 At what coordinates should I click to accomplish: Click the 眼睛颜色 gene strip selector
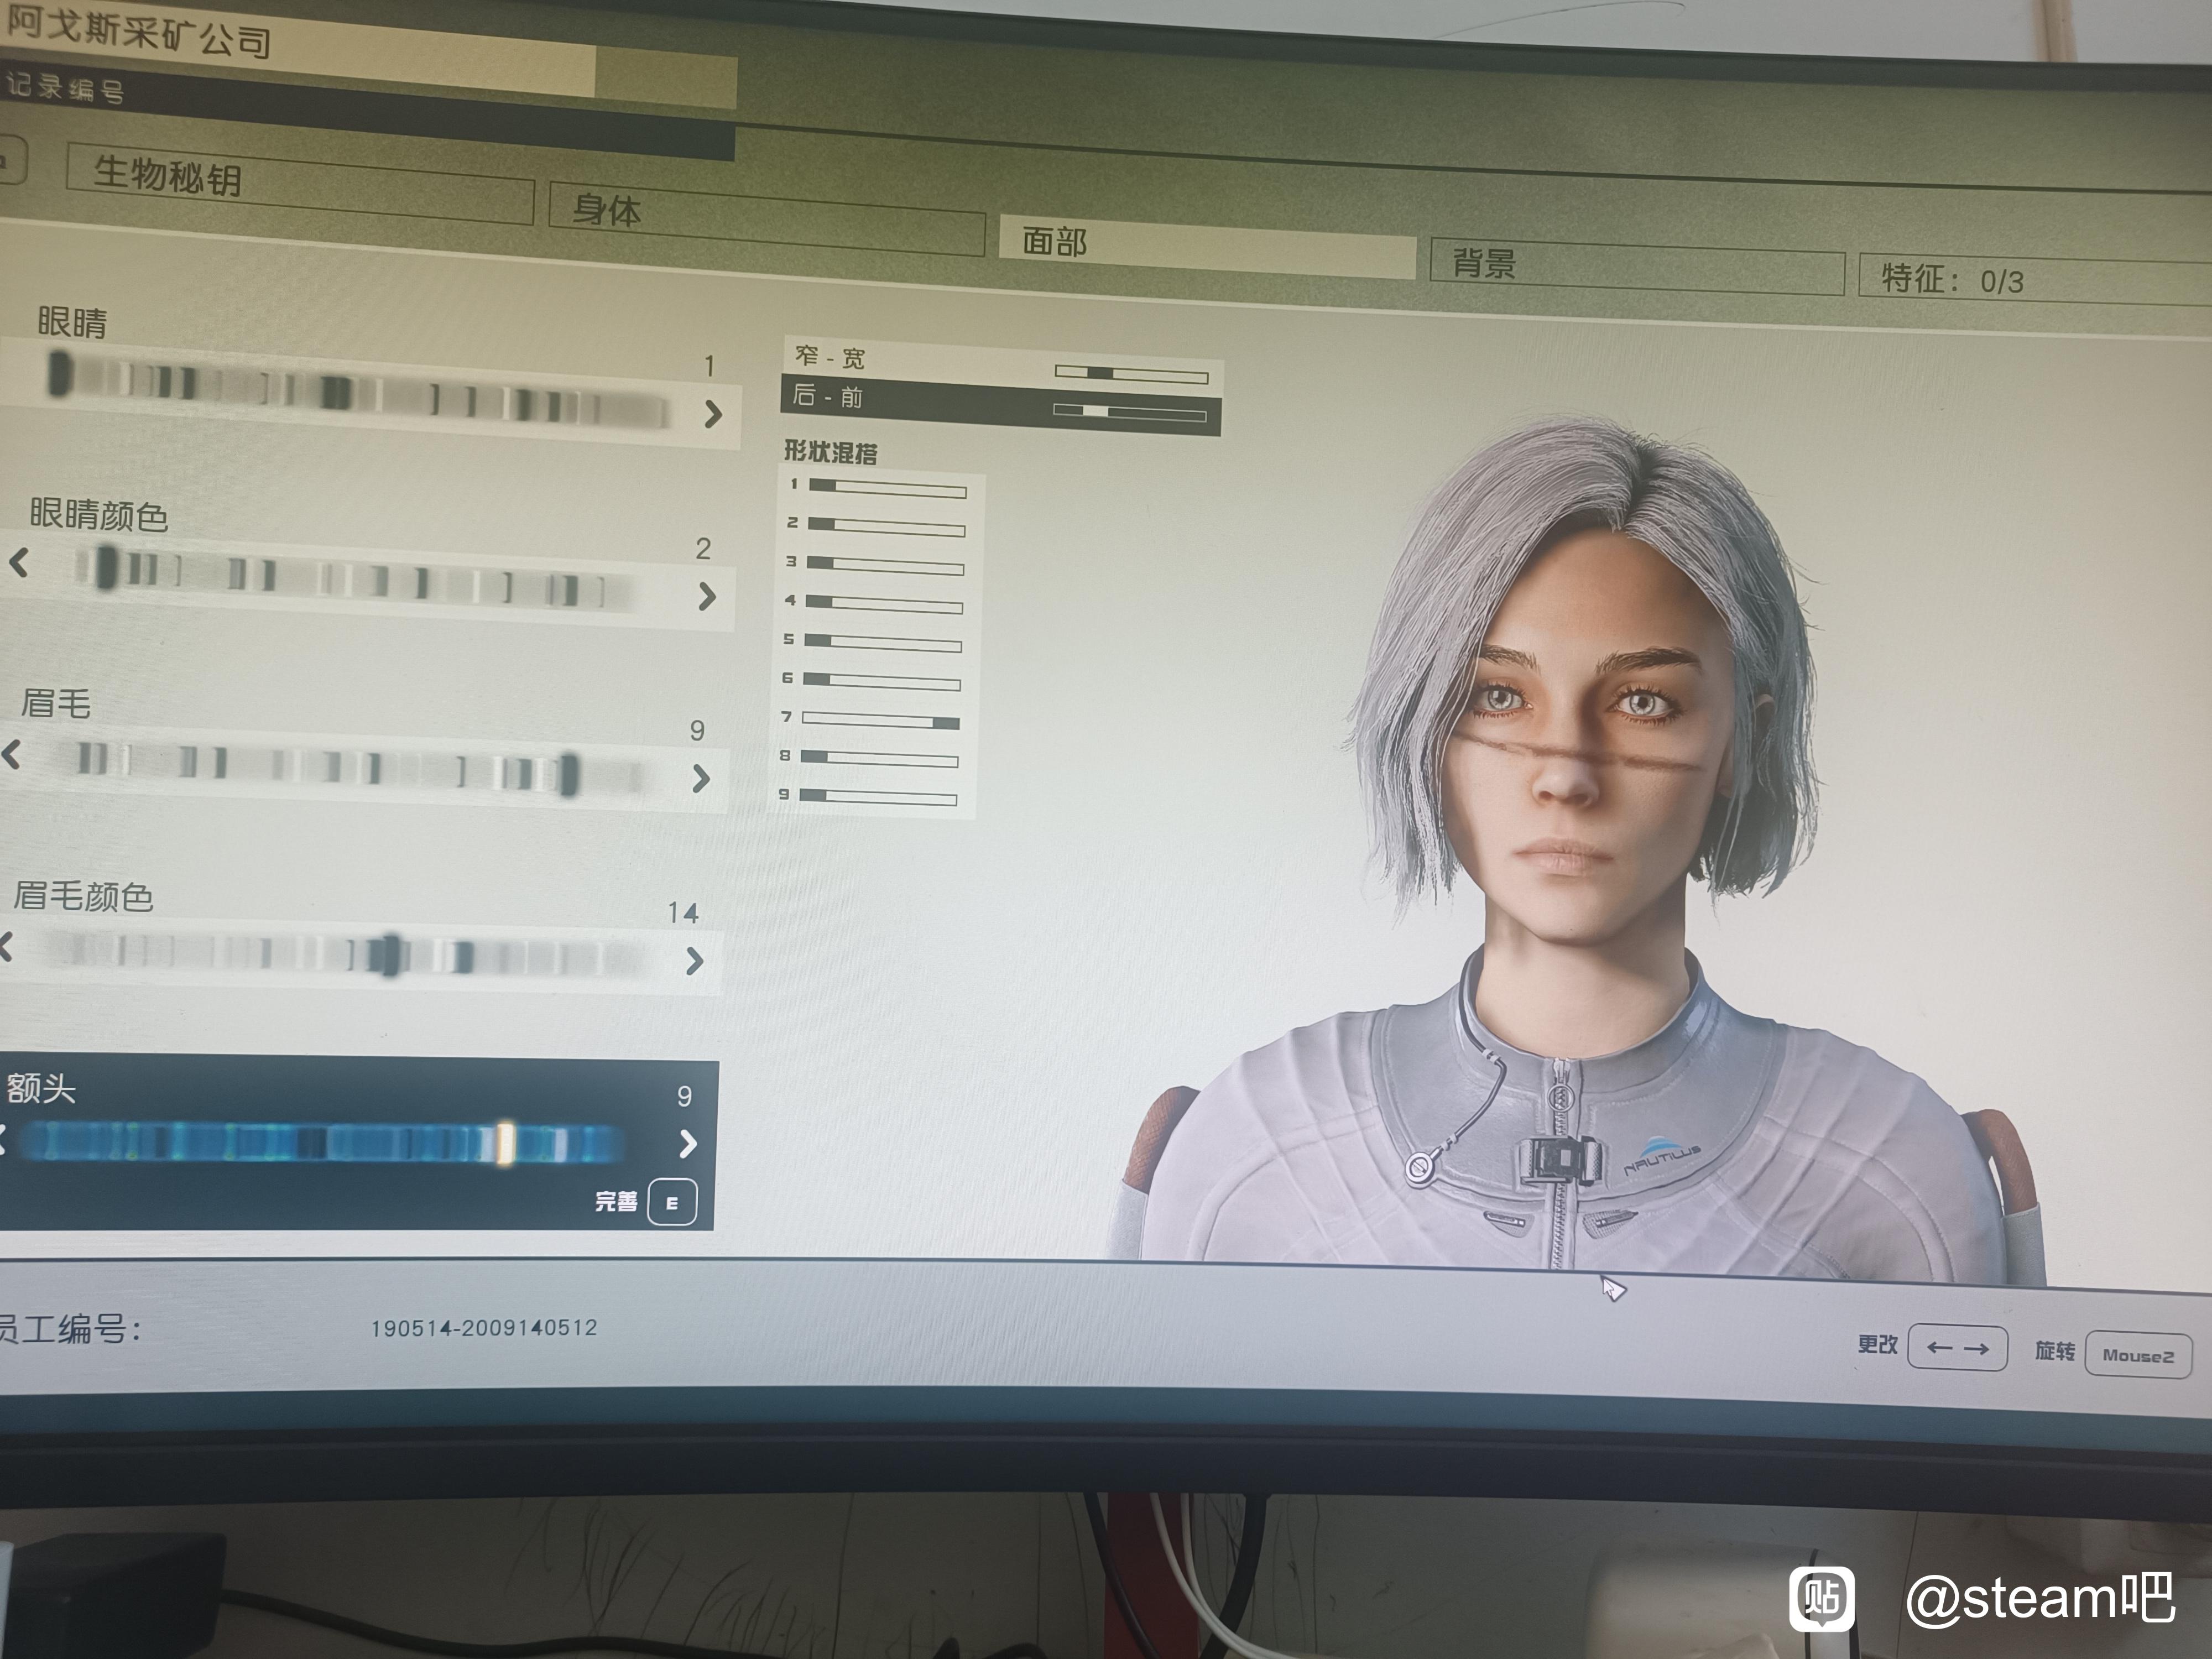click(355, 579)
